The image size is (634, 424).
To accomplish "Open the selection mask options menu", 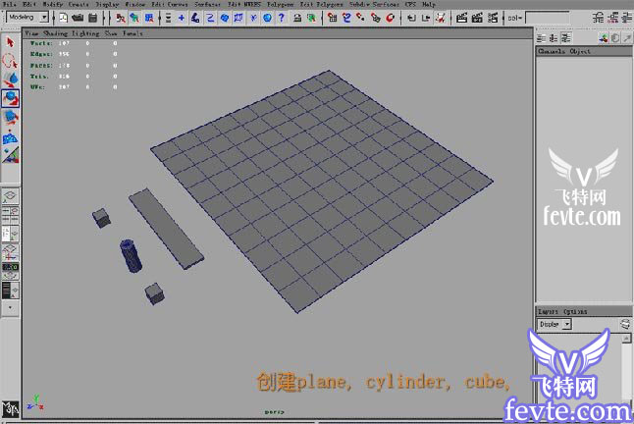I will point(168,18).
